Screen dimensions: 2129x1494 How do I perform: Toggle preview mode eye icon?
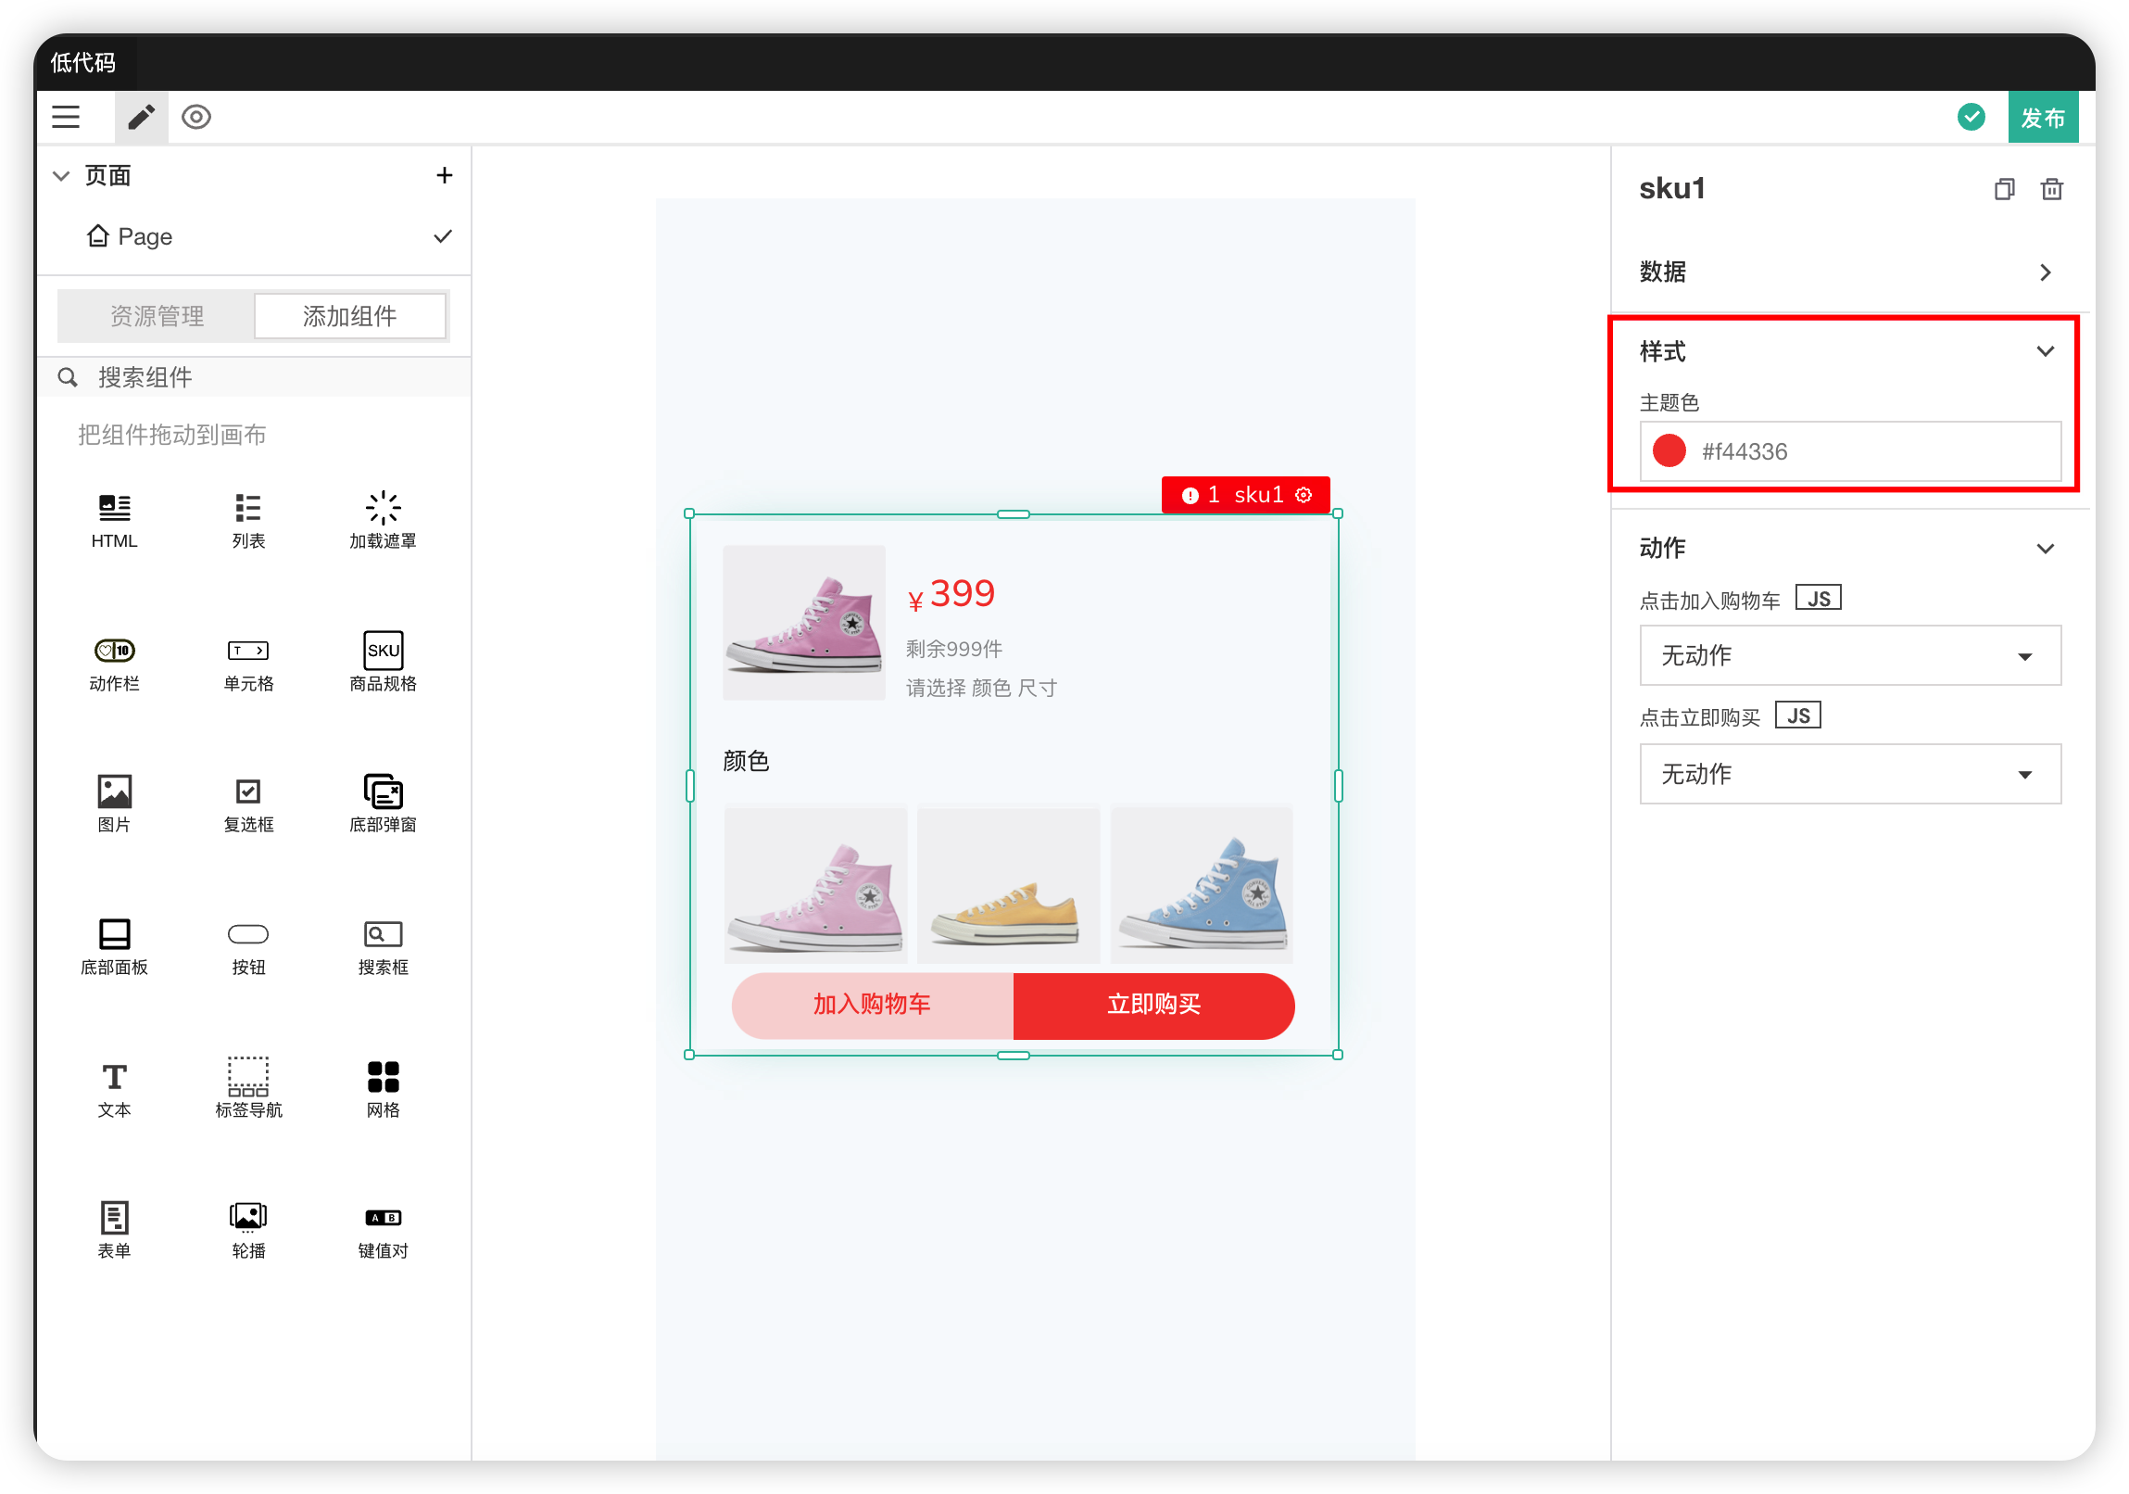coord(196,117)
